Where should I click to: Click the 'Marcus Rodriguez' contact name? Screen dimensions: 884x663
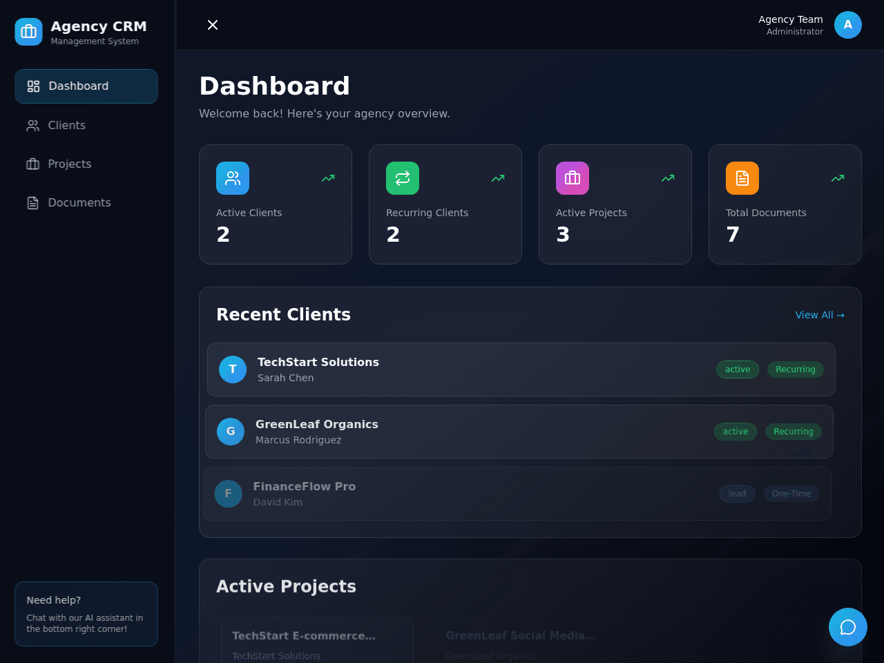coord(298,440)
